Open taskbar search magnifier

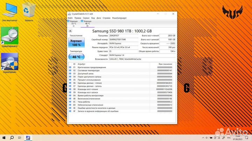pyautogui.click(x=12, y=138)
